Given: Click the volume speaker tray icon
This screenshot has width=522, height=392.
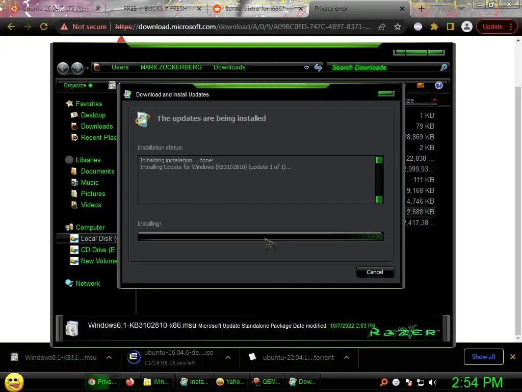Looking at the screenshot, I should pyautogui.click(x=433, y=382).
